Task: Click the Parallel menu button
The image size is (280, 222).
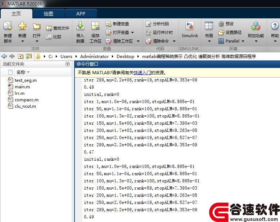Action: coord(229,41)
